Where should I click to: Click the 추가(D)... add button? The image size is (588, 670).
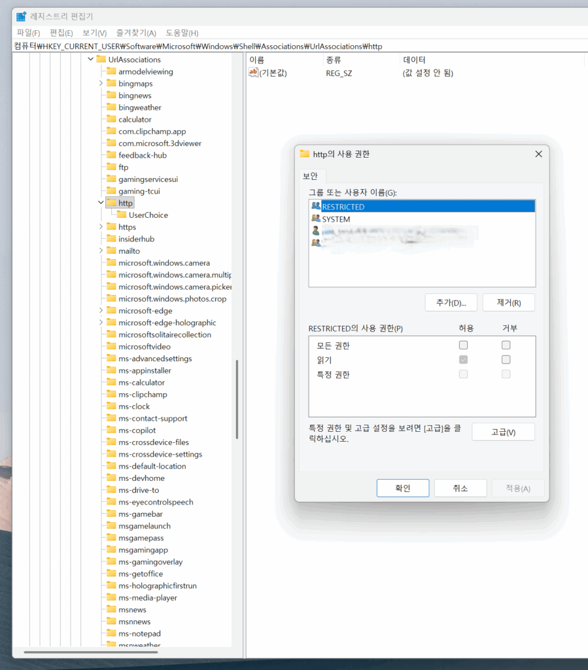[451, 302]
